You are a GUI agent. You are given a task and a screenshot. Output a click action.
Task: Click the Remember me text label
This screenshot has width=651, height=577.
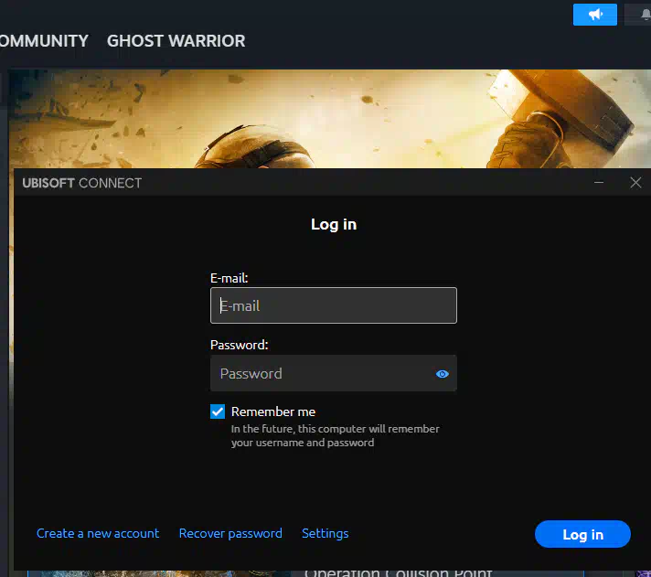click(273, 411)
